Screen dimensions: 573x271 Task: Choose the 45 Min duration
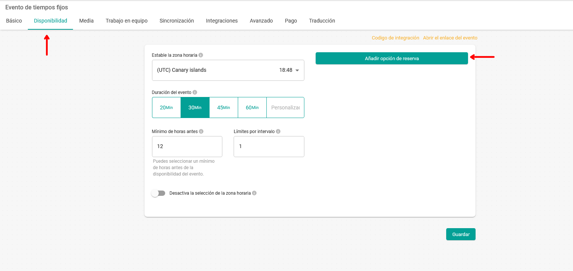pos(223,107)
